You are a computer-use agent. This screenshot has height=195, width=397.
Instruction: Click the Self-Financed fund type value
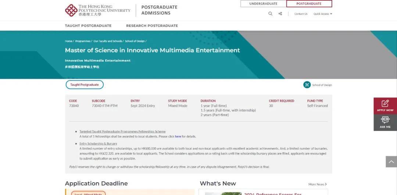click(318, 106)
